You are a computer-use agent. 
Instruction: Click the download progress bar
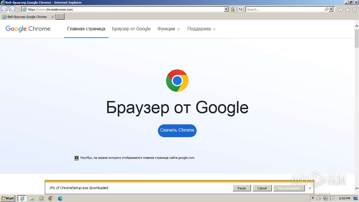[x=179, y=182]
